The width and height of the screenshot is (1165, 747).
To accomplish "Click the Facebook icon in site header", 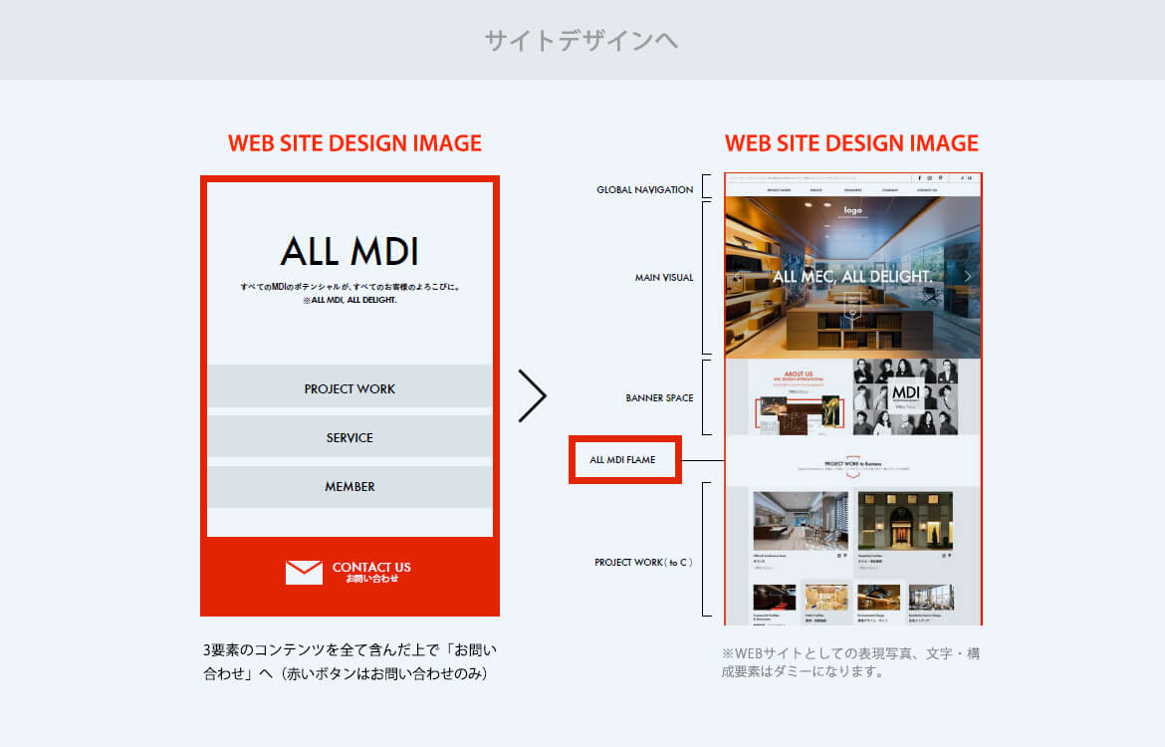I will pos(920,177).
